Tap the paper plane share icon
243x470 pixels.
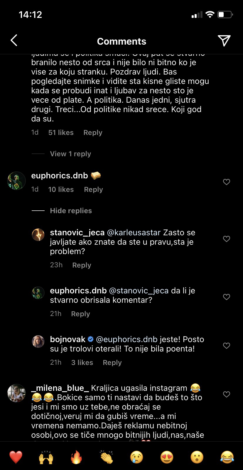pyautogui.click(x=224, y=41)
